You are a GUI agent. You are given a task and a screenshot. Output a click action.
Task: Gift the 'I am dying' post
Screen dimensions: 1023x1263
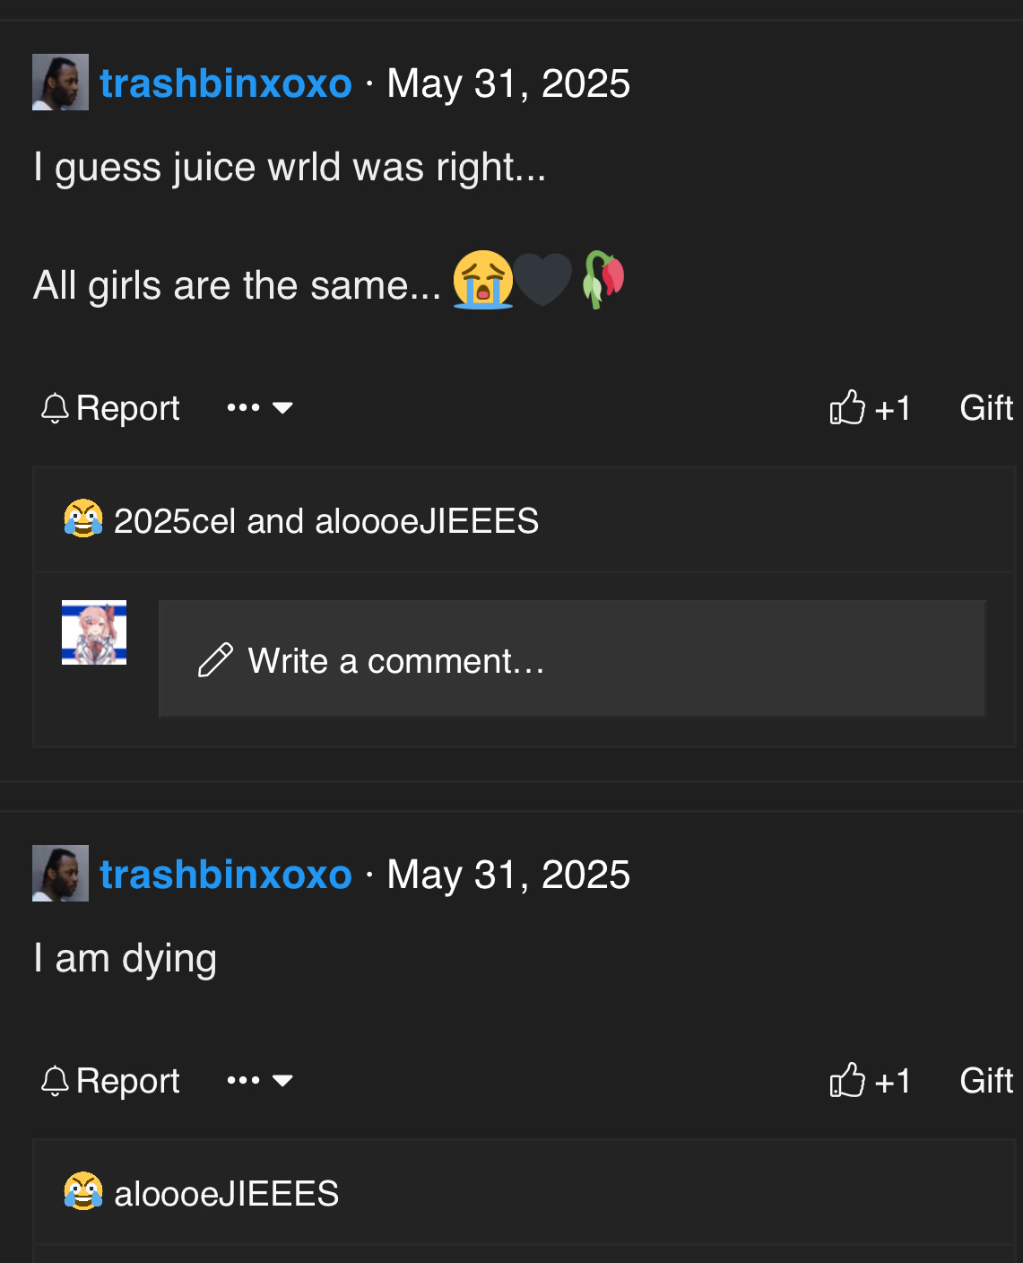(985, 1081)
